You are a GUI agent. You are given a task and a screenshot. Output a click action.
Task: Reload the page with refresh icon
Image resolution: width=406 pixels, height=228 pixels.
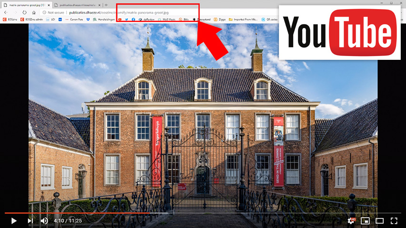pyautogui.click(x=24, y=12)
